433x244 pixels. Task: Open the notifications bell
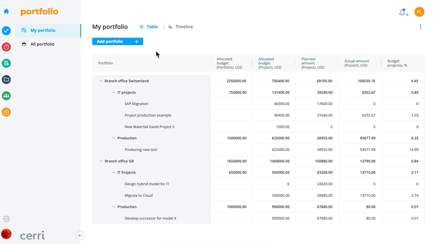click(402, 13)
